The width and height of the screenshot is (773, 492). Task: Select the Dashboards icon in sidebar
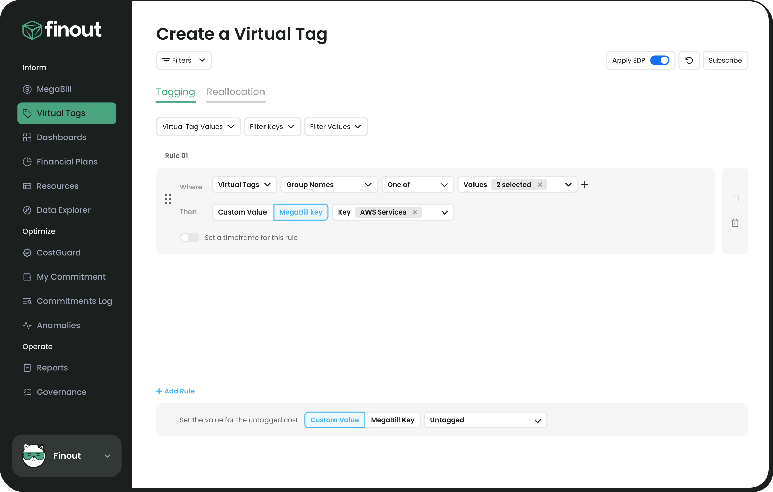[27, 137]
